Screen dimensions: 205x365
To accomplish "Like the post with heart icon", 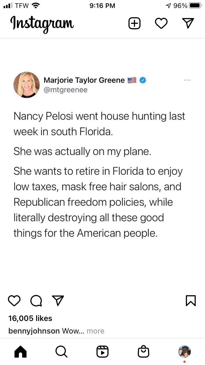I will [14, 300].
